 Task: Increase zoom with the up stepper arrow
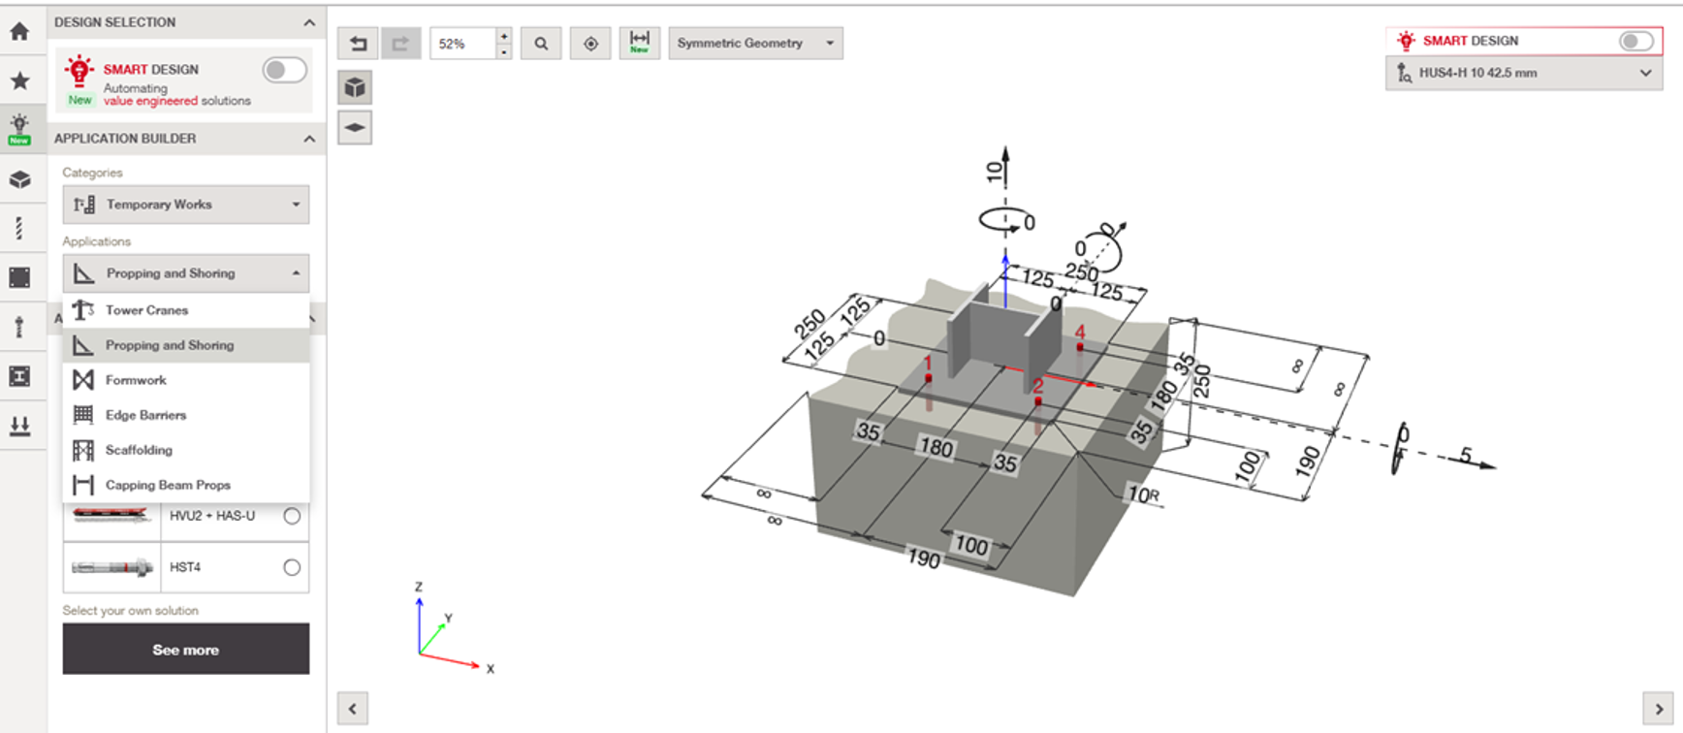[504, 36]
